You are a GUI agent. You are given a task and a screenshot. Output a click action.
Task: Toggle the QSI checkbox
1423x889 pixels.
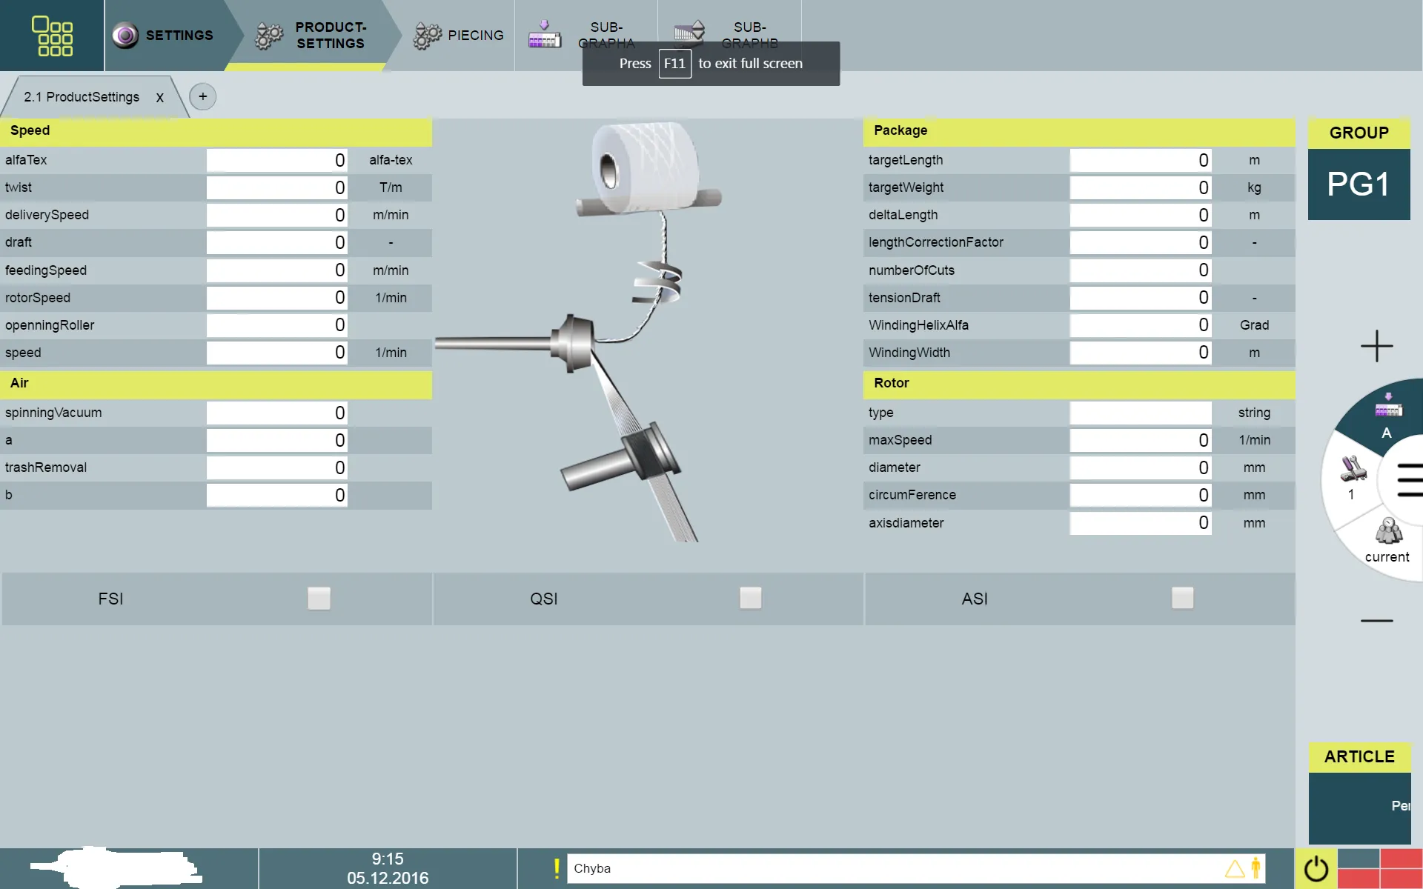point(750,599)
